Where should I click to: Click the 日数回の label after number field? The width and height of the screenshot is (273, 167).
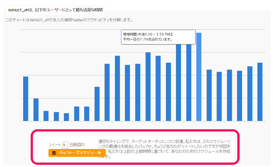click(x=77, y=145)
